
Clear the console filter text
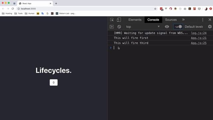coord(180,27)
